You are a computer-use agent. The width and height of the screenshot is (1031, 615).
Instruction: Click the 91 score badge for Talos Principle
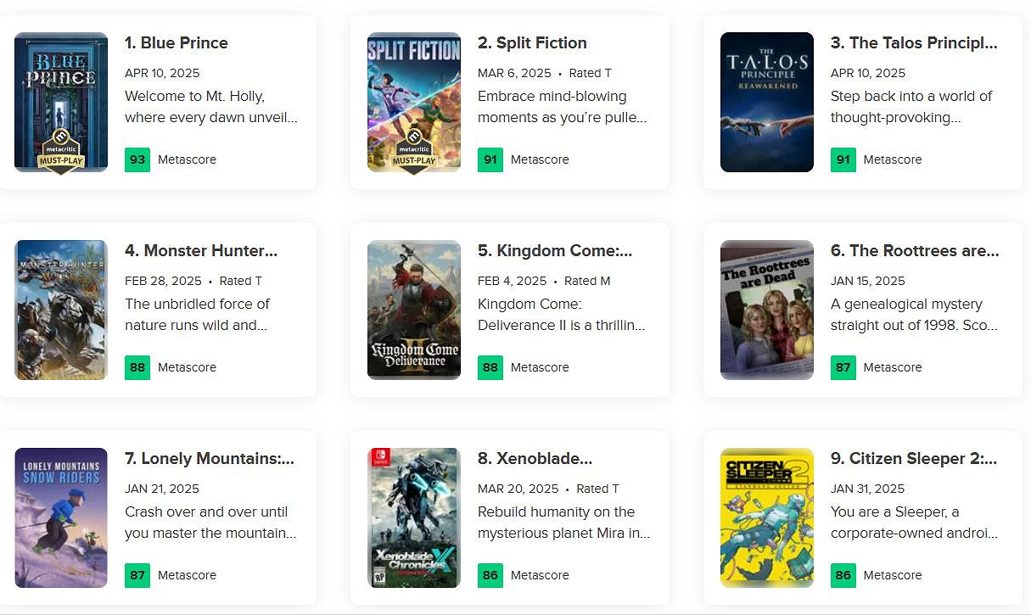843,159
